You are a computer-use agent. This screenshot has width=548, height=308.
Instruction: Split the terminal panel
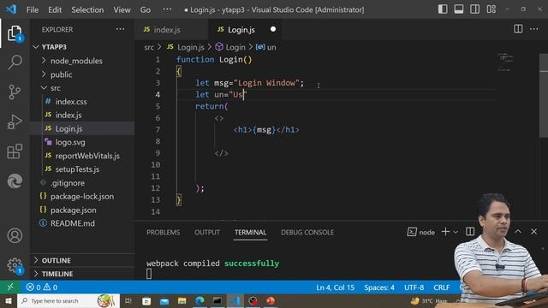pos(470,232)
